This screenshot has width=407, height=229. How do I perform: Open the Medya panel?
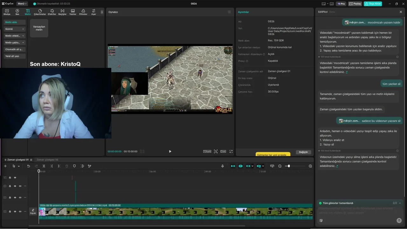coord(7,12)
